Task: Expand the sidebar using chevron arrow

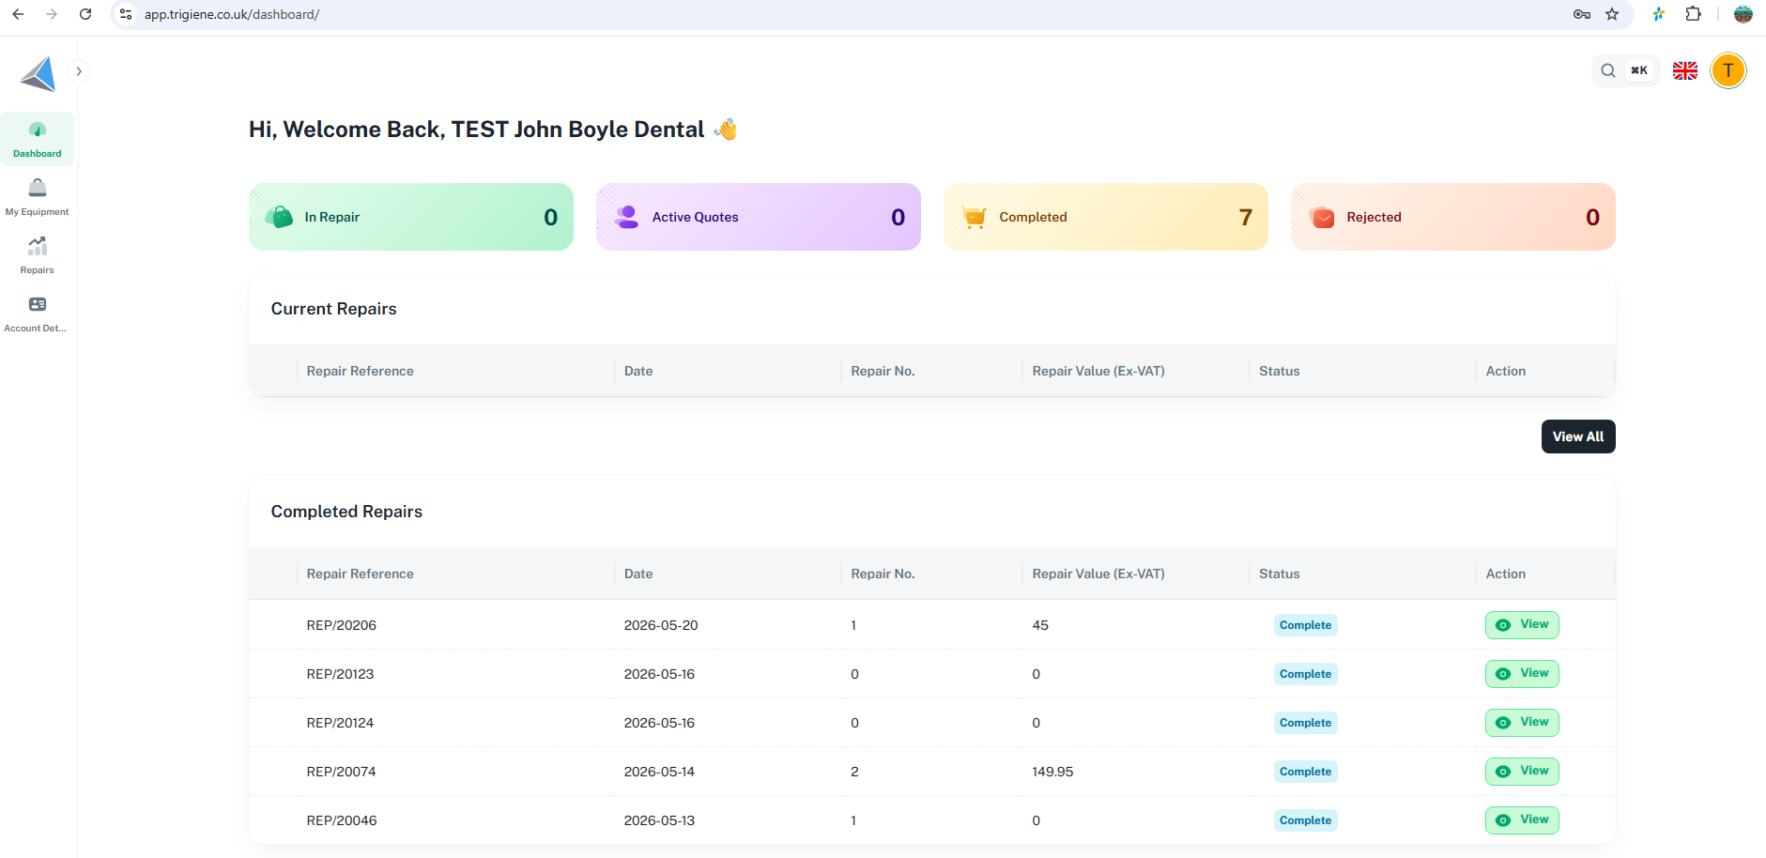Action: tap(79, 71)
